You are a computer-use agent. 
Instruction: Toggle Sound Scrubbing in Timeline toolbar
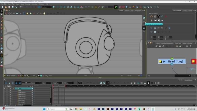[20, 83]
